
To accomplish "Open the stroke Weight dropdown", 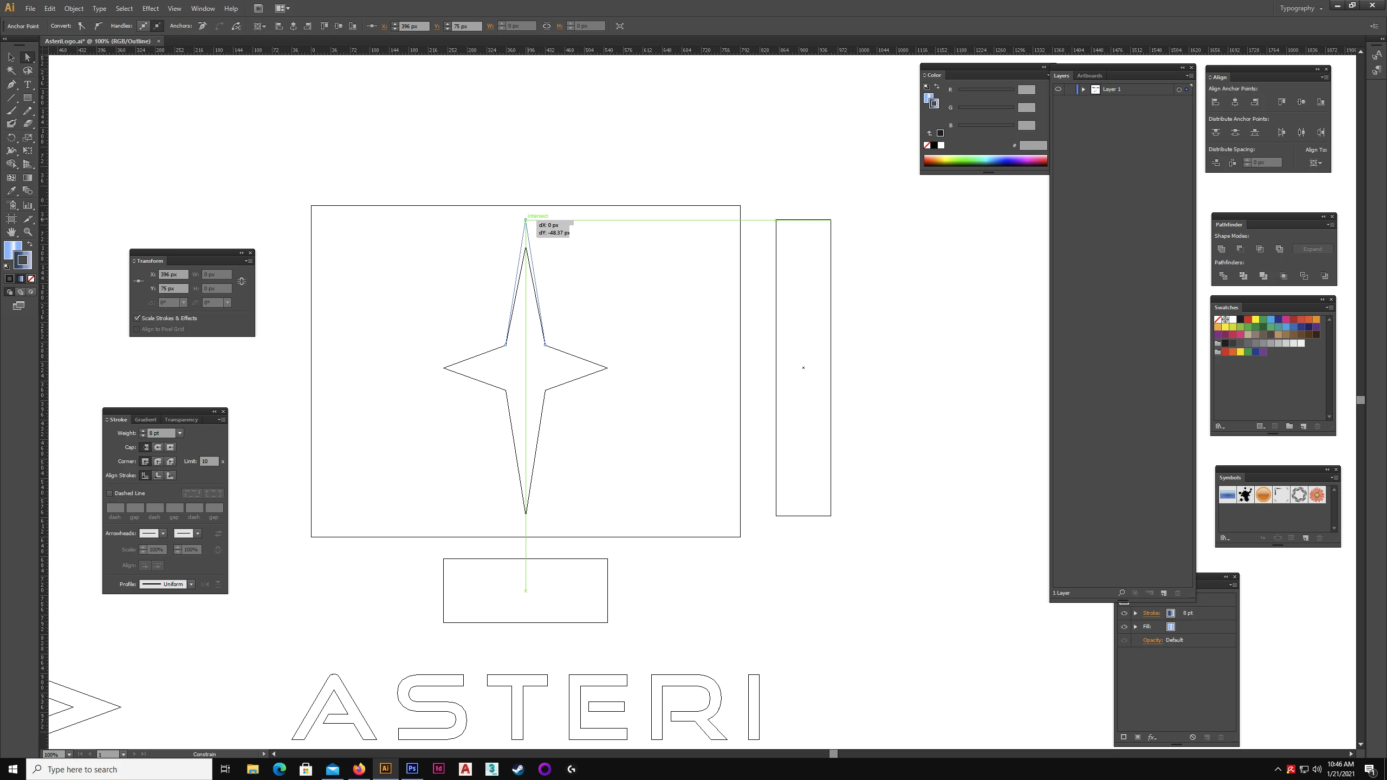I will tap(180, 433).
